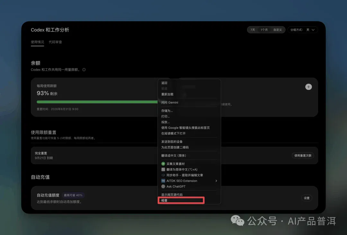This screenshot has height=235, width=347.
Task: Open the 代码审查 tab
Action: (x=55, y=42)
